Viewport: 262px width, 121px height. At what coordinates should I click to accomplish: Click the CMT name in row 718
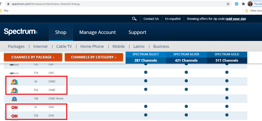[x=51, y=73]
